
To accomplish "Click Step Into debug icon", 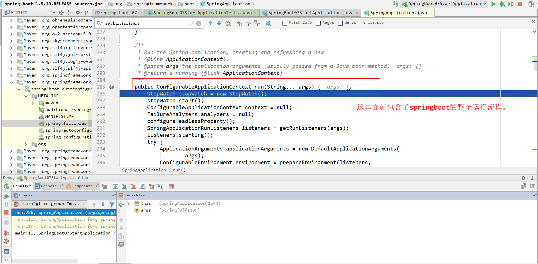I will (x=124, y=186).
